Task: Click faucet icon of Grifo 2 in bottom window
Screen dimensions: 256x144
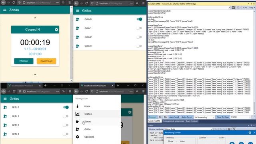Action: 5,125
